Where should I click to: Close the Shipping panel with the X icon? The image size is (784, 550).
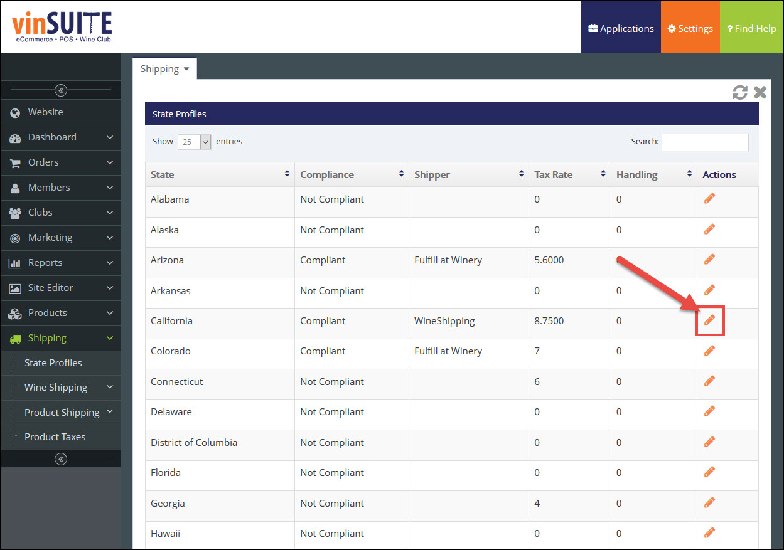pos(760,93)
